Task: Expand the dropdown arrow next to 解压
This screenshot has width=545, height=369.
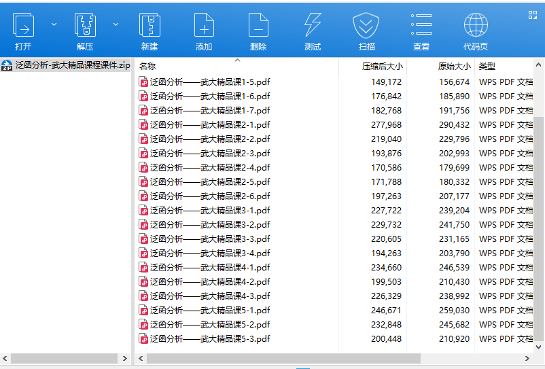Action: pyautogui.click(x=116, y=24)
